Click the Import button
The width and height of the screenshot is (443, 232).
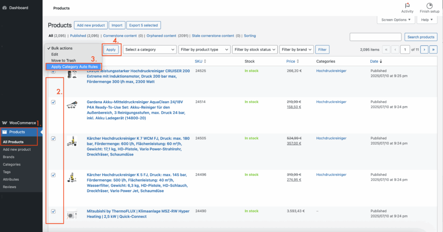117,25
